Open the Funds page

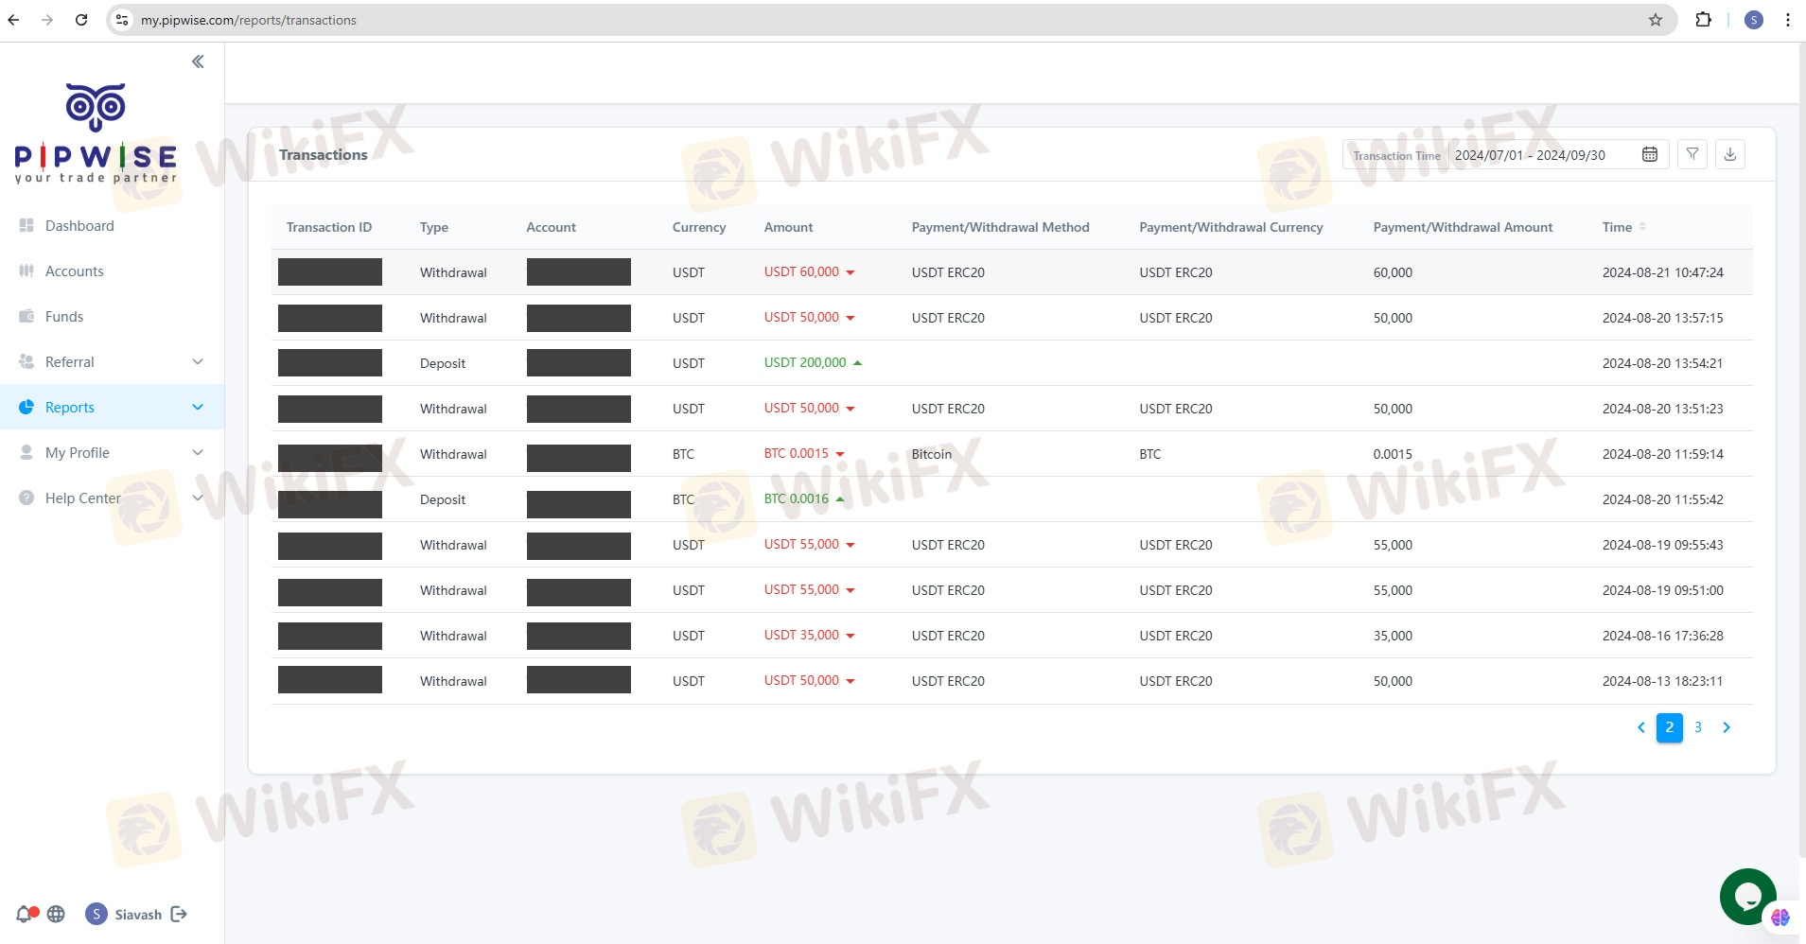[64, 317]
